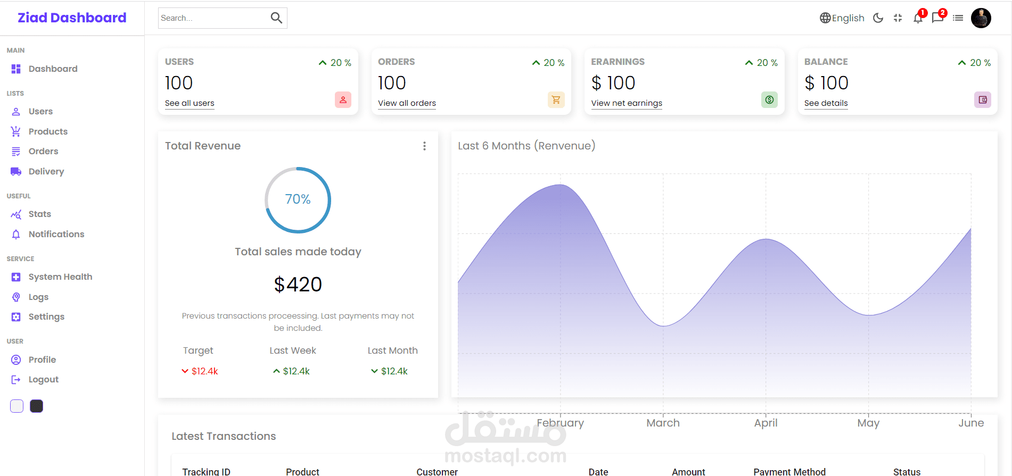1012x476 pixels.
Task: Open notifications bell in top bar
Action: click(918, 19)
